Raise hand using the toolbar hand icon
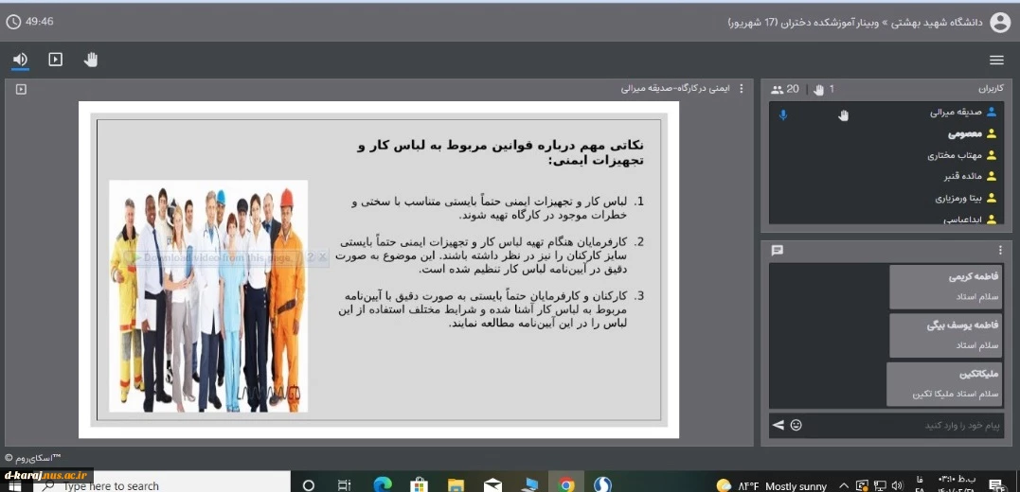The height and width of the screenshot is (492, 1020). coord(91,60)
